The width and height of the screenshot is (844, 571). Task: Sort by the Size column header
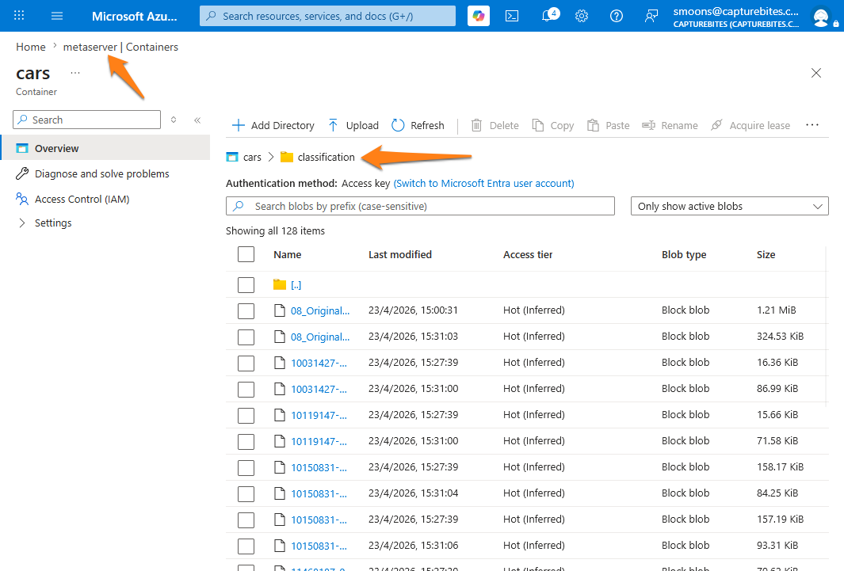766,254
